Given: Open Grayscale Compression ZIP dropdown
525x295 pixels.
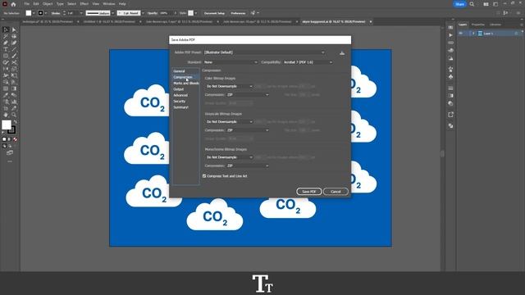Looking at the screenshot, I should (248, 130).
